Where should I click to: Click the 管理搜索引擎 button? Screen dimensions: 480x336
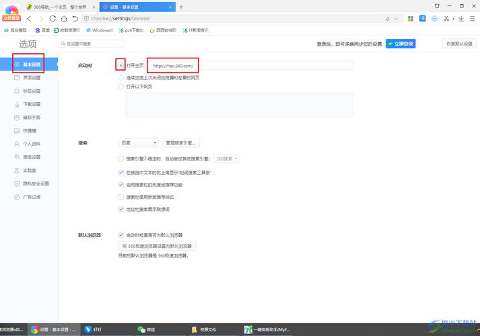(x=181, y=142)
